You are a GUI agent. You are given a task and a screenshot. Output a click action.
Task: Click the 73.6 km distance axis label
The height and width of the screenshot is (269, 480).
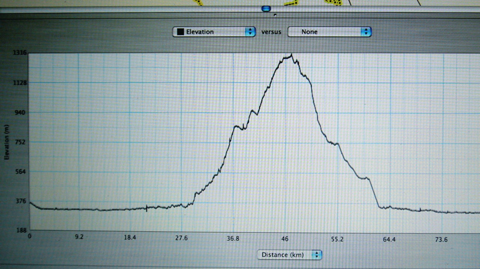click(x=441, y=239)
